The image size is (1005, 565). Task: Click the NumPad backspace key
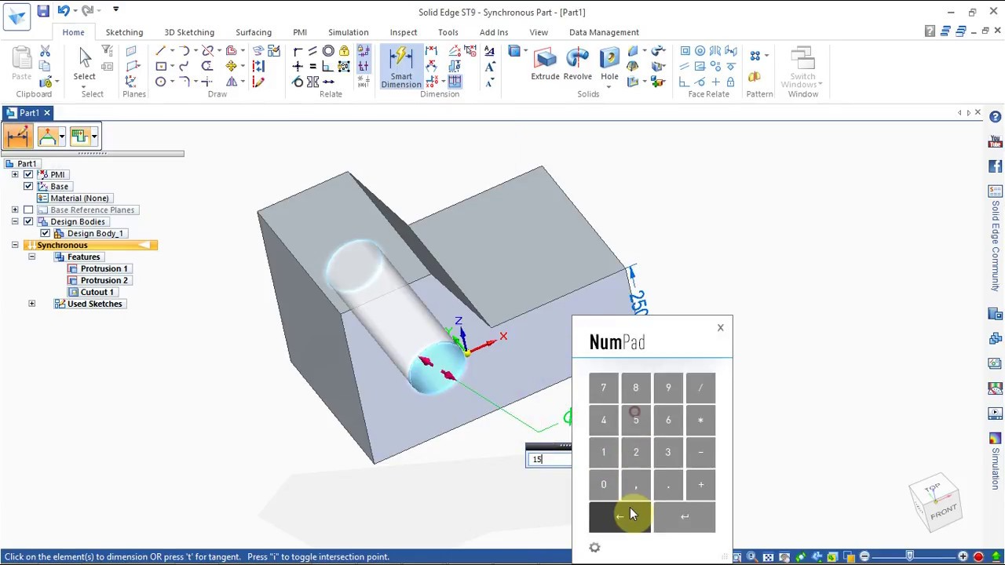pos(620,517)
